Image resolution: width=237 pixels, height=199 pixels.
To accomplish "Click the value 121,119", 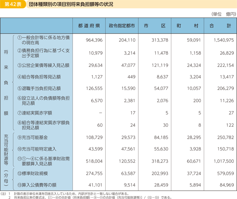I will point(160,65).
